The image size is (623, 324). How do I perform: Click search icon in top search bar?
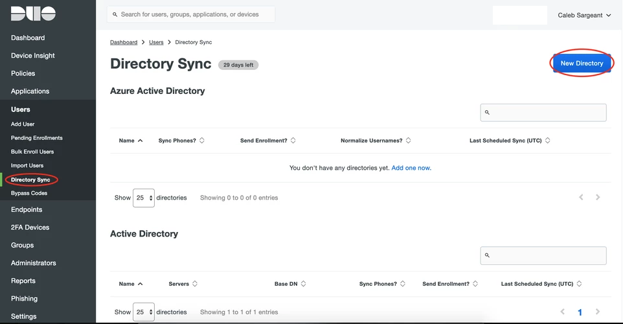tap(115, 14)
